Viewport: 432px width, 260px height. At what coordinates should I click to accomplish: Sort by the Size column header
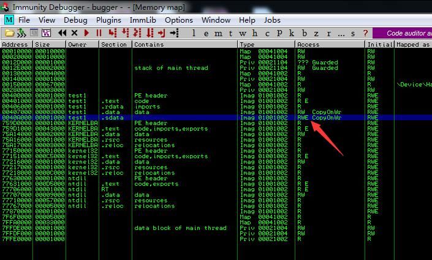(x=49, y=44)
